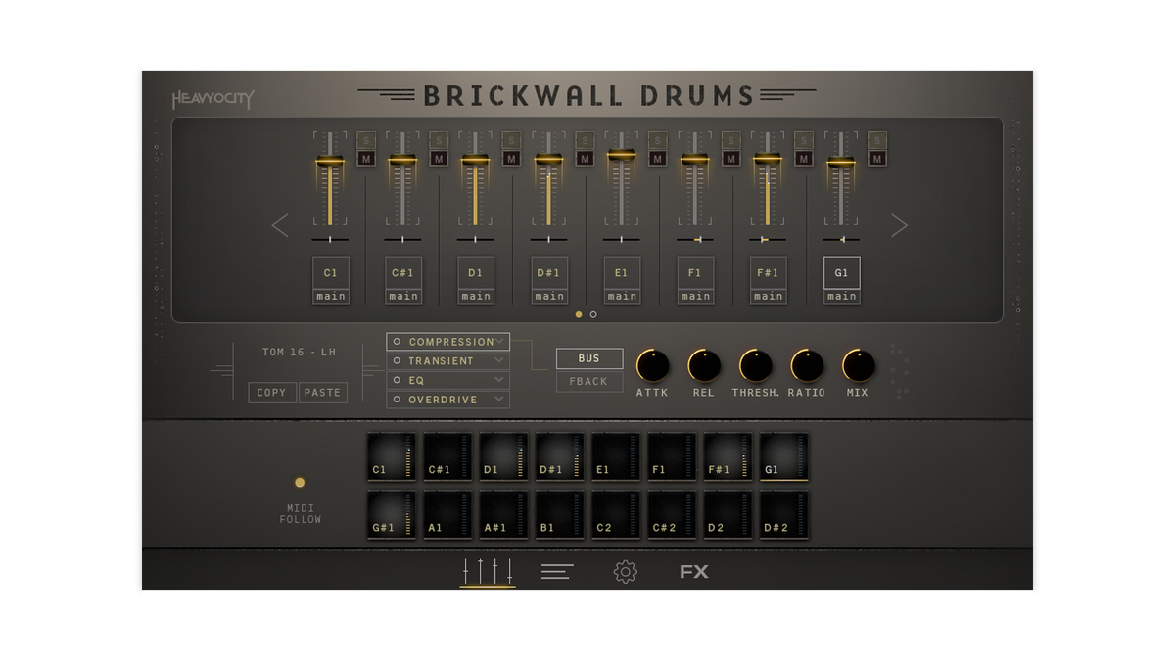Trigger the D1 drum pad
The height and width of the screenshot is (661, 1175).
pyautogui.click(x=503, y=457)
